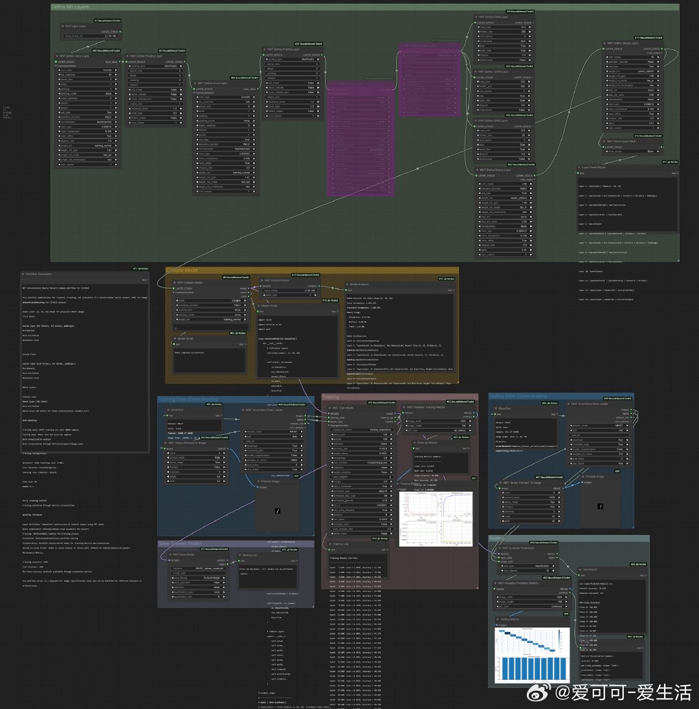Click the NNT Input Layer NeuralNetworkToolkit badge
699x709 pixels.
(107, 20)
